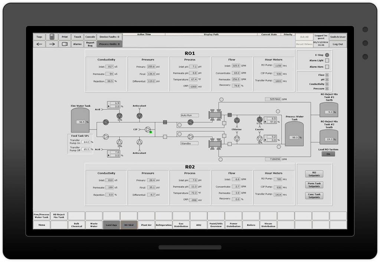Image resolution: width=380 pixels, height=262 pixels.
Task: Select the Fire Water Tank graphic
Action: 80,120
